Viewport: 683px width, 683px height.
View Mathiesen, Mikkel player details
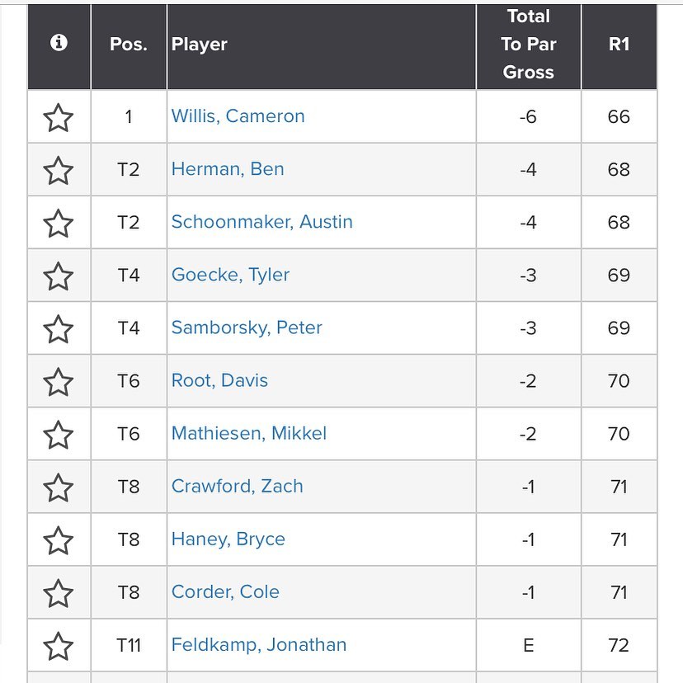248,433
